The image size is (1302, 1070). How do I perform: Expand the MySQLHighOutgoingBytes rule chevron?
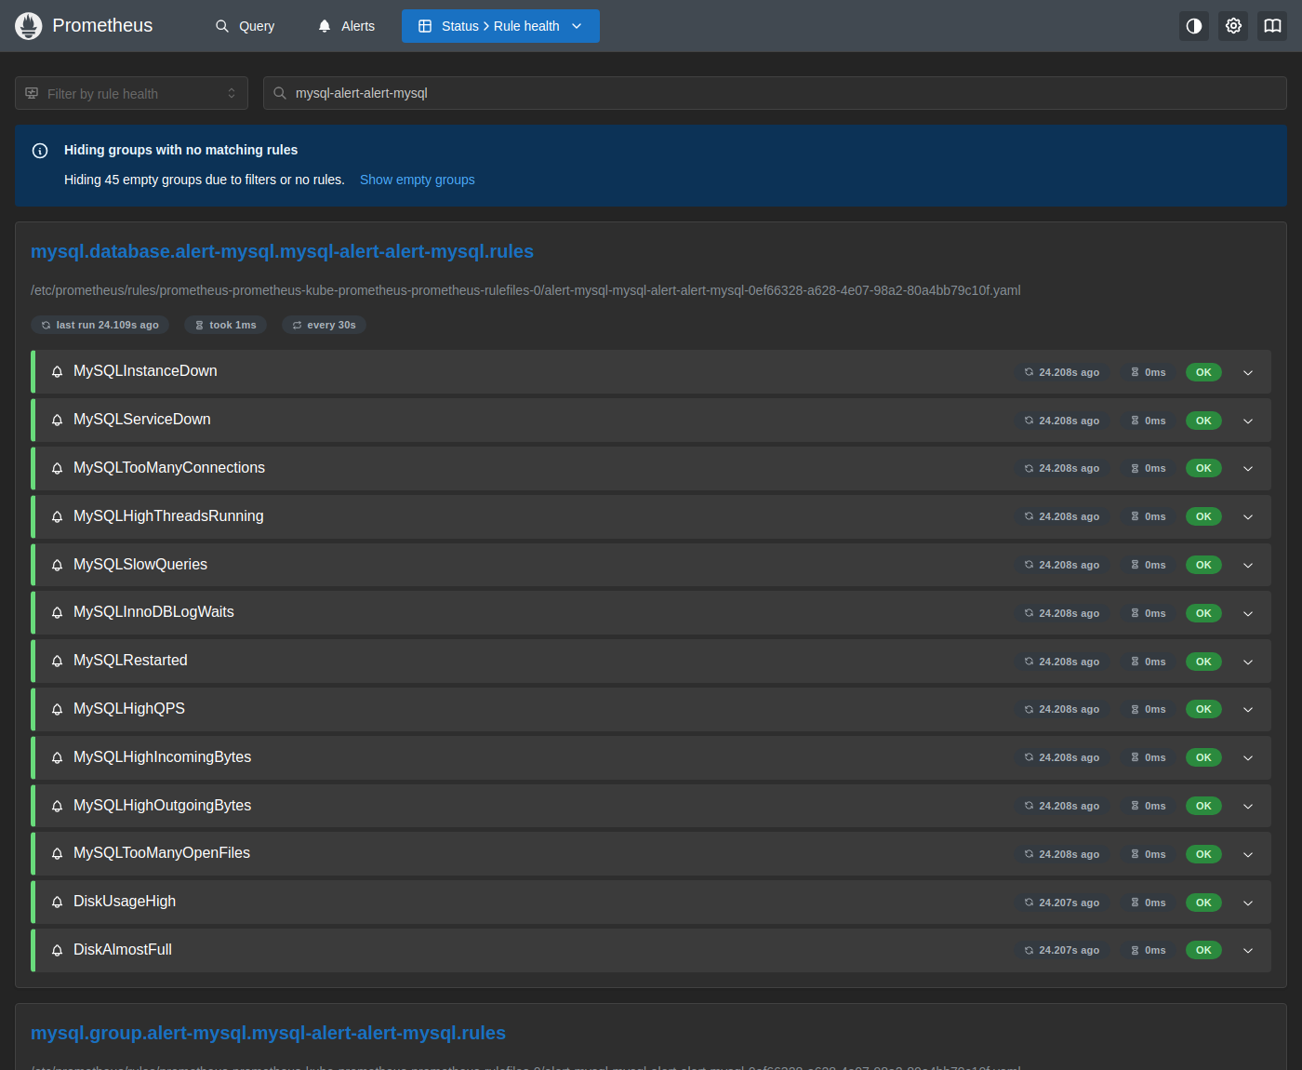pyautogui.click(x=1248, y=806)
